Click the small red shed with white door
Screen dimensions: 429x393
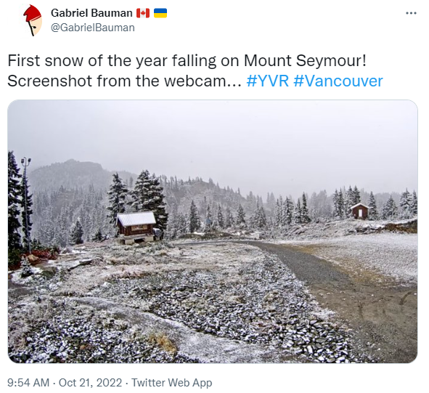[x=359, y=211]
